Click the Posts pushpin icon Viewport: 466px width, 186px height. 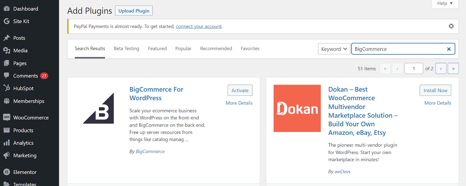pyautogui.click(x=6, y=38)
